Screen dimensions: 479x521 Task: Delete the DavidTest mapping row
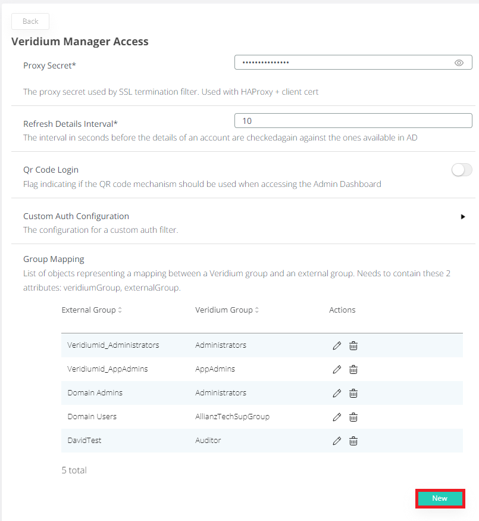coord(353,441)
